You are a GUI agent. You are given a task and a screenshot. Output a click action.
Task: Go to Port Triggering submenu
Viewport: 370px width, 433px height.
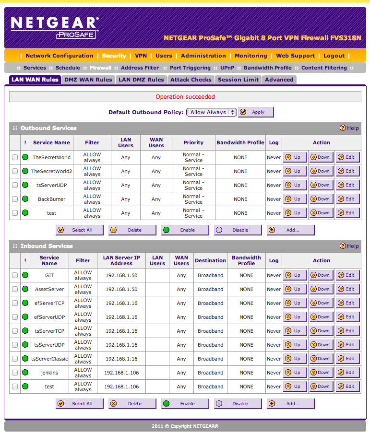(x=190, y=68)
